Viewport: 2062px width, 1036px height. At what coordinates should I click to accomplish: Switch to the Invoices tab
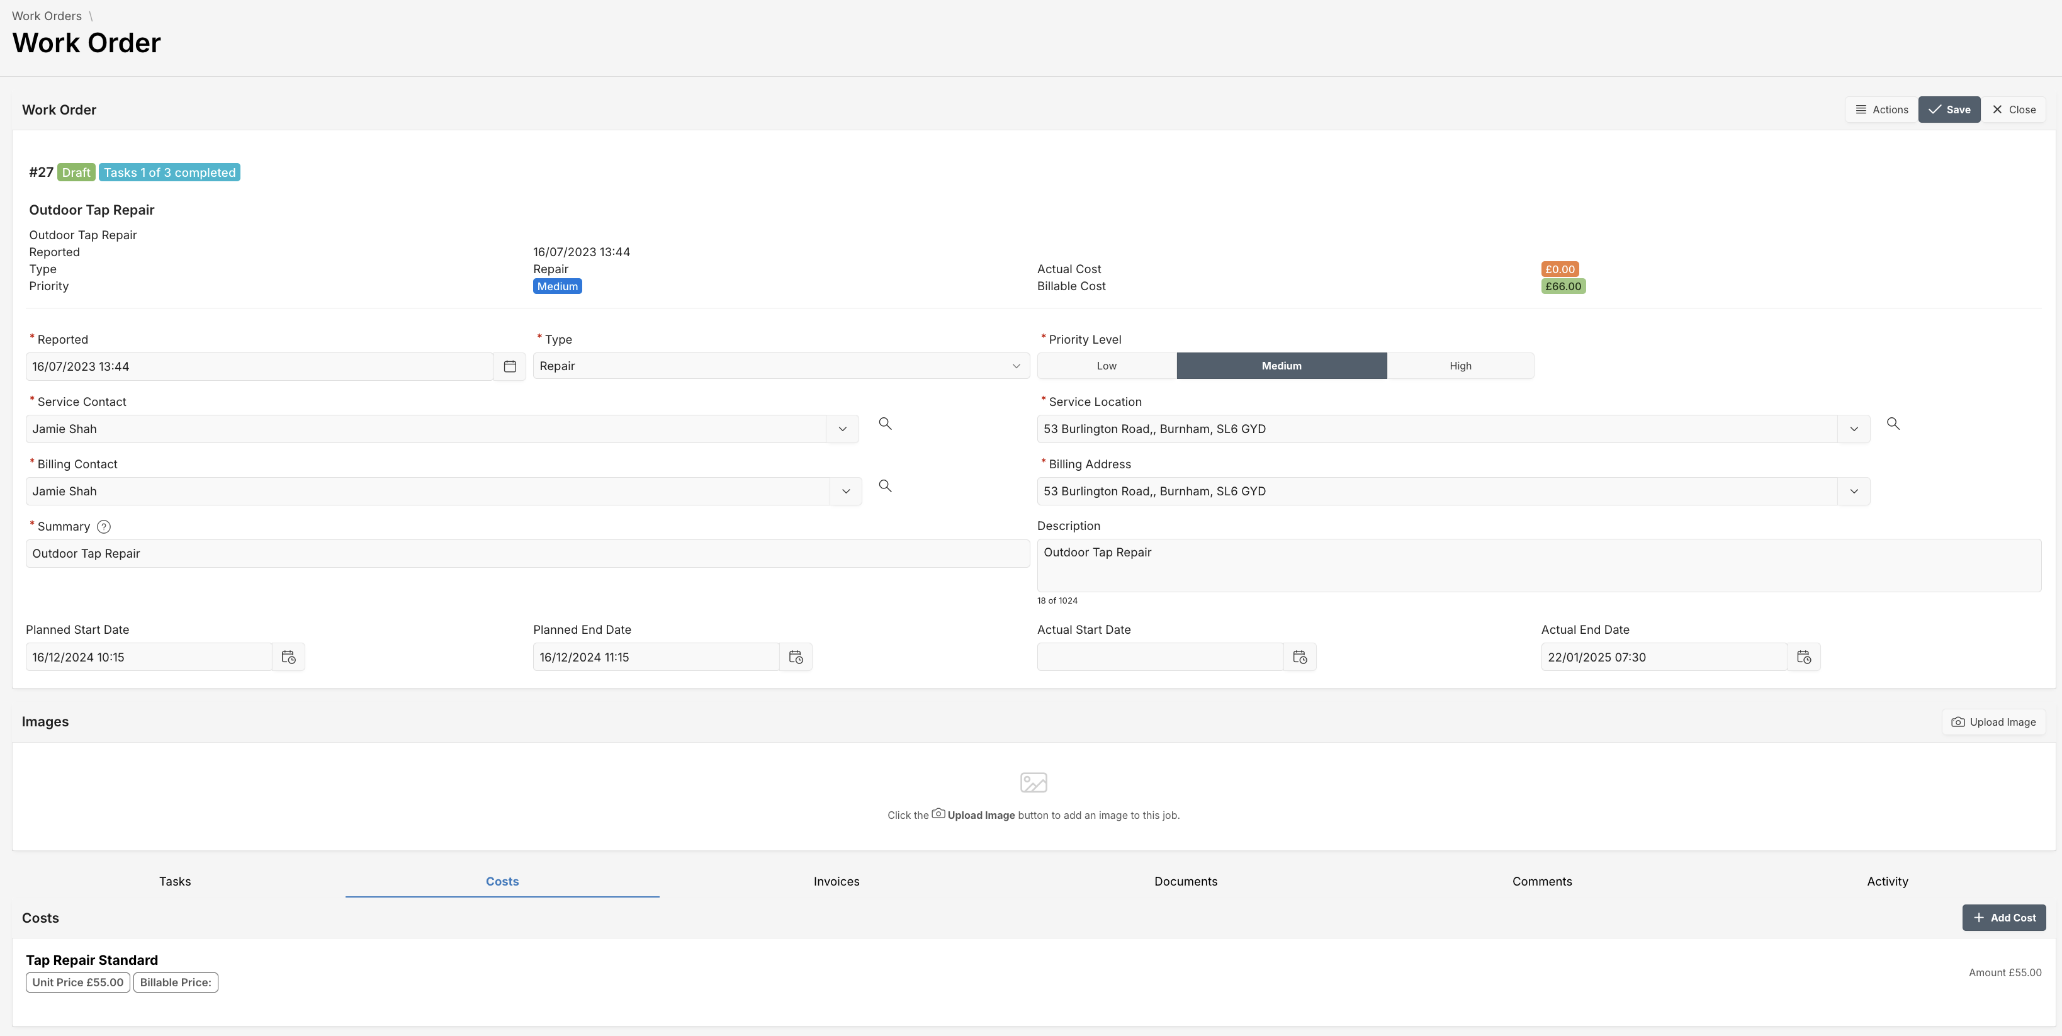[x=837, y=881]
